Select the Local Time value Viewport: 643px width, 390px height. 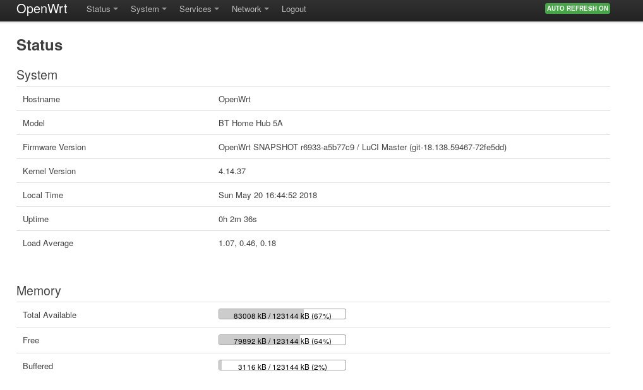coord(268,196)
